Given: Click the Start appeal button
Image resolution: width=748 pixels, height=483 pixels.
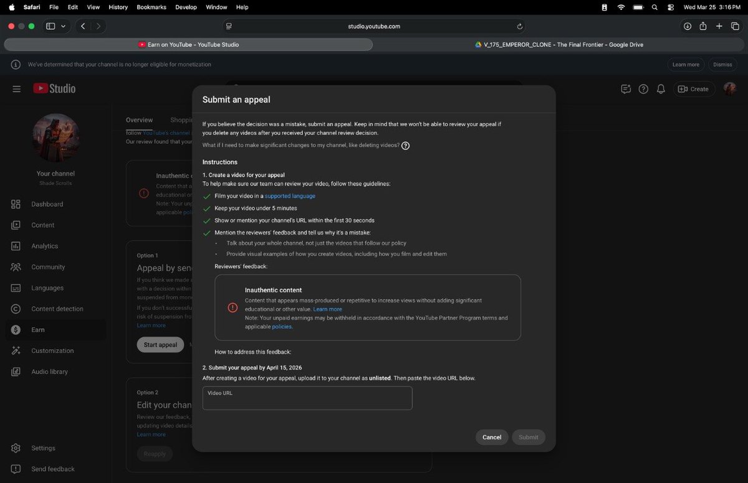Looking at the screenshot, I should 160,345.
